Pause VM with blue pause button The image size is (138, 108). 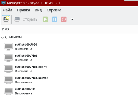[55, 19]
